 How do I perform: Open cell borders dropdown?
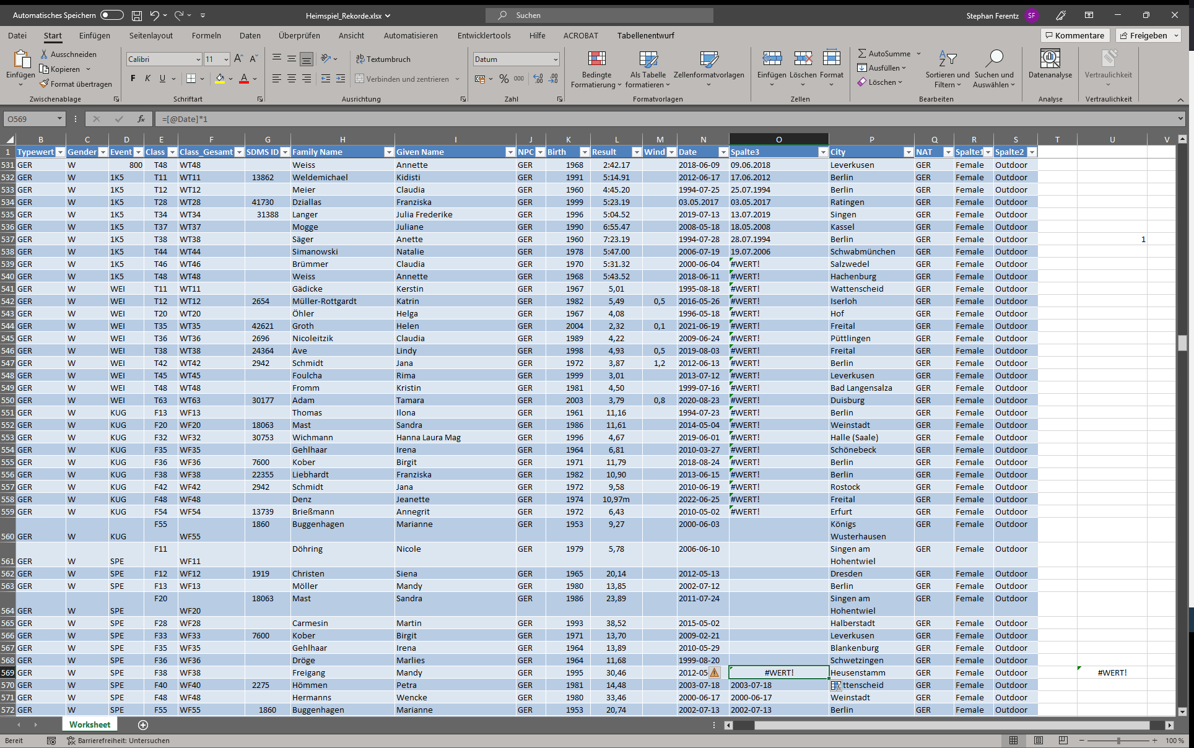(202, 79)
